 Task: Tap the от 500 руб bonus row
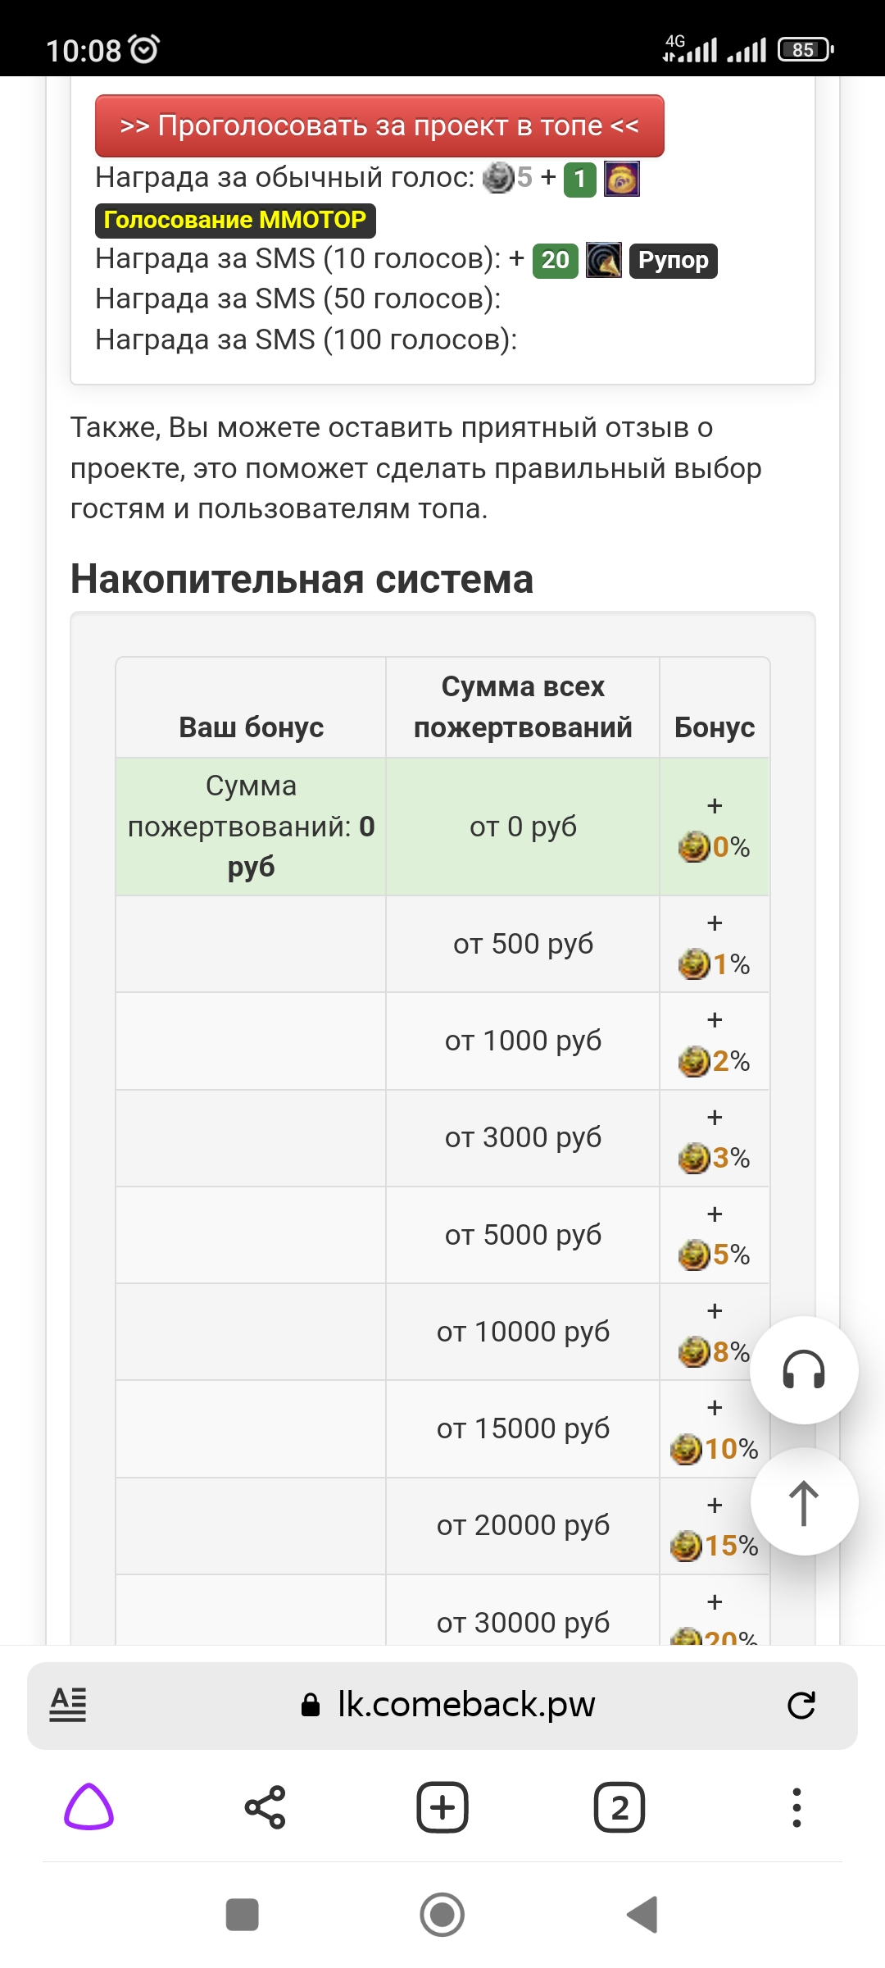pyautogui.click(x=522, y=943)
